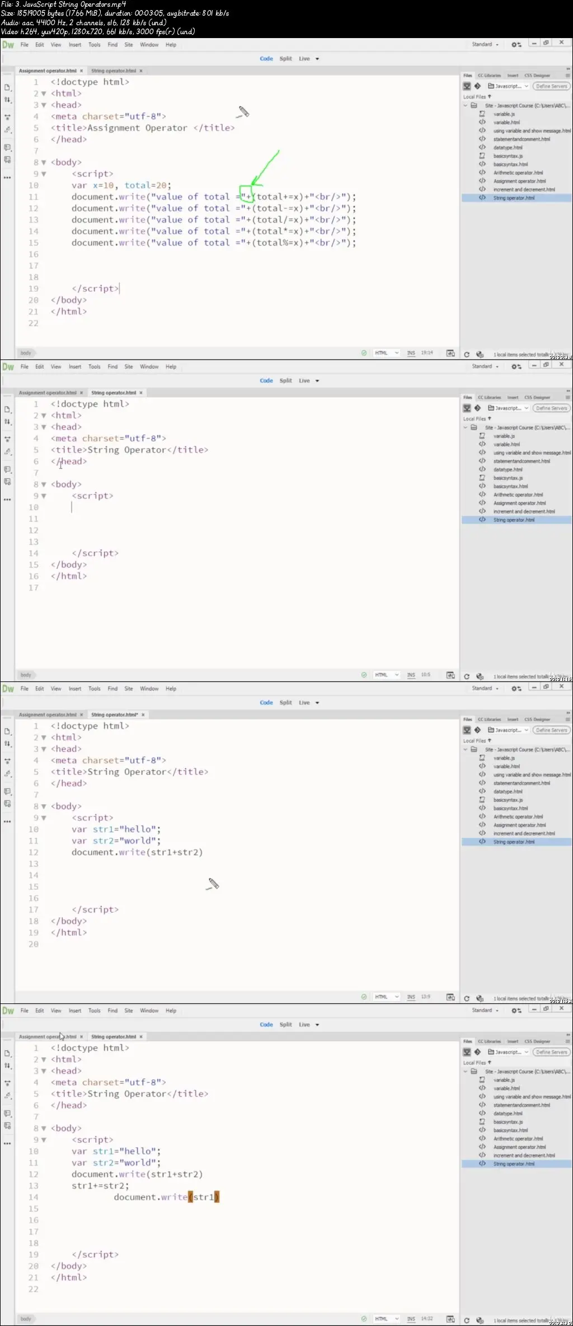Remove comment icon in fourth frame's left toolbar

[x=7, y=1126]
